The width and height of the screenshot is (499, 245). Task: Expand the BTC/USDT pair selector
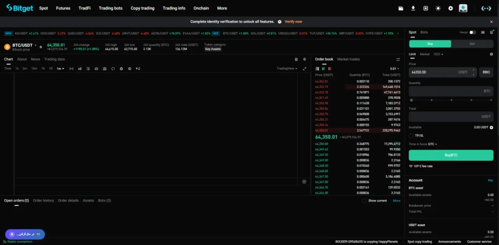point(35,45)
